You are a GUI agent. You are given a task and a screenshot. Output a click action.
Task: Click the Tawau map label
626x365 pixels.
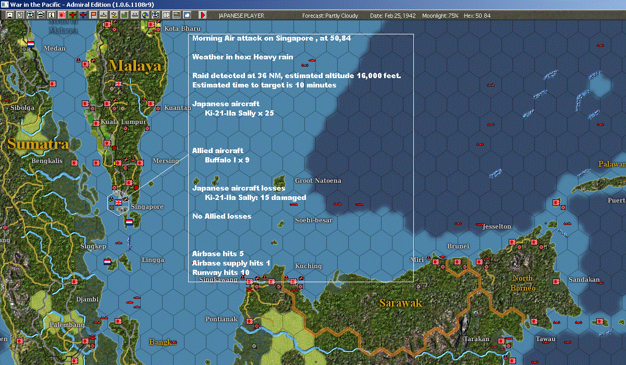pyautogui.click(x=545, y=339)
